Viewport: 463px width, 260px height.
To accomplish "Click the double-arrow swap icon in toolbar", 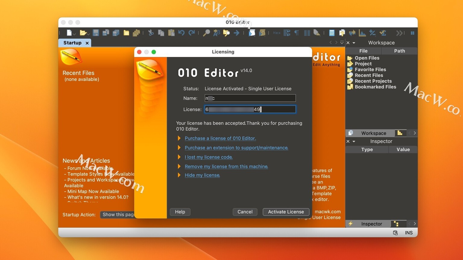I will (352, 33).
